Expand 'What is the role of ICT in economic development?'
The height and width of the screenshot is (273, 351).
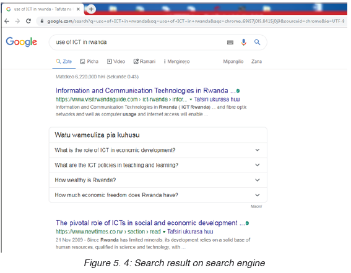point(158,150)
